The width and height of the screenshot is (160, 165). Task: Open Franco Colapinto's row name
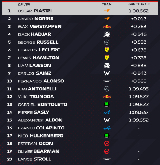tap(41, 128)
